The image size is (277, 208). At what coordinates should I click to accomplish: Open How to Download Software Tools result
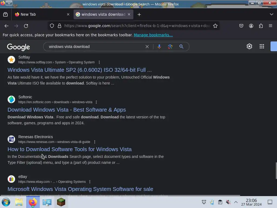[70, 149]
